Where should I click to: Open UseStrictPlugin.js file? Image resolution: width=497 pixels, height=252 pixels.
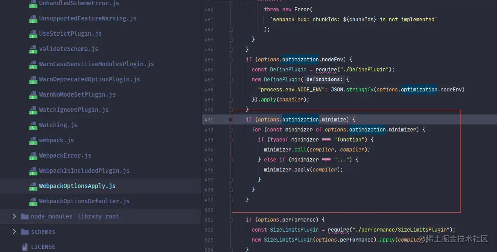pyautogui.click(x=70, y=34)
